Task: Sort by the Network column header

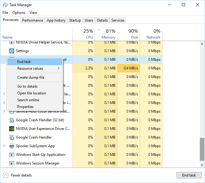Action: coord(151,34)
